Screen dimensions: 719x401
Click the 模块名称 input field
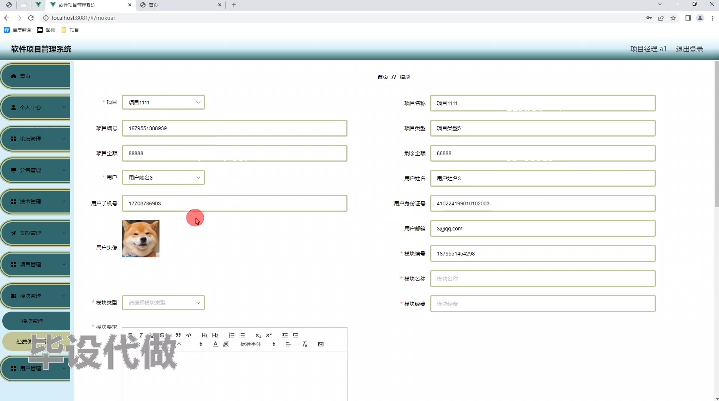[x=543, y=279]
